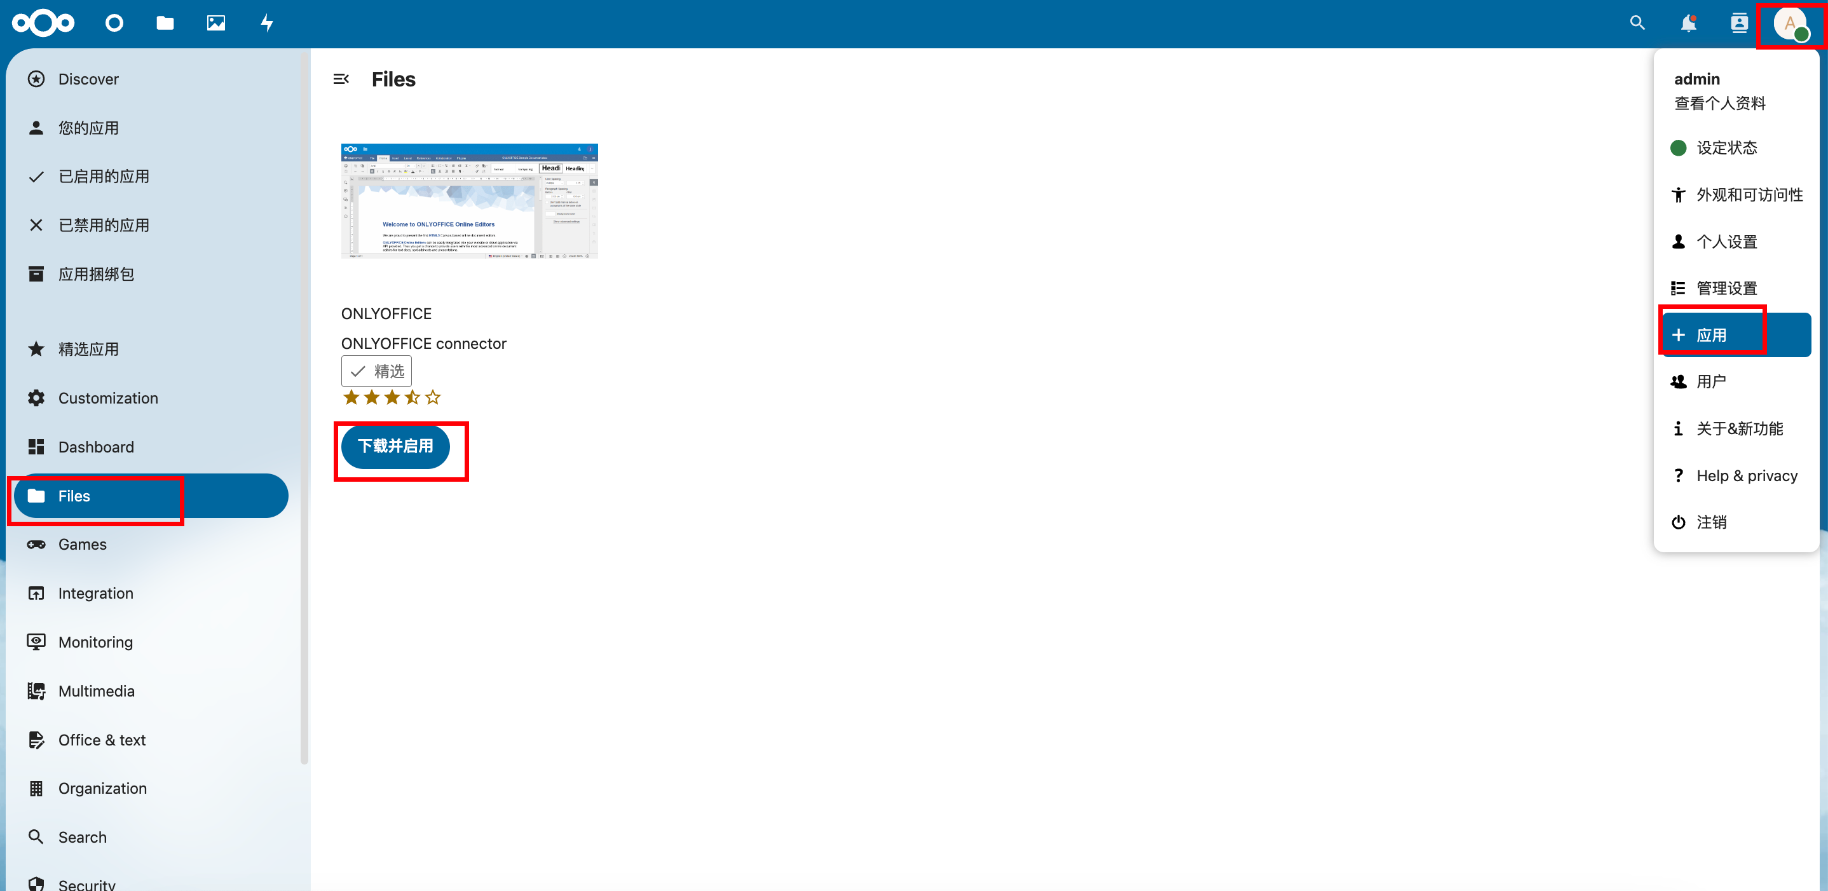The width and height of the screenshot is (1828, 891).
Task: Open the Customization category
Action: (x=151, y=398)
